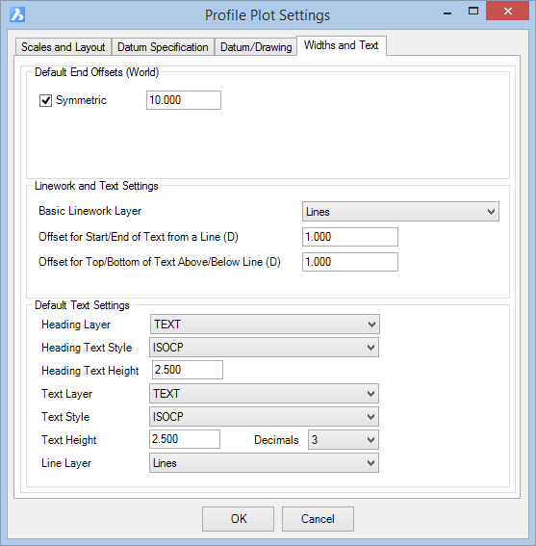The width and height of the screenshot is (536, 546).
Task: Click the Offset for Start/End of Text field
Action: [x=349, y=237]
